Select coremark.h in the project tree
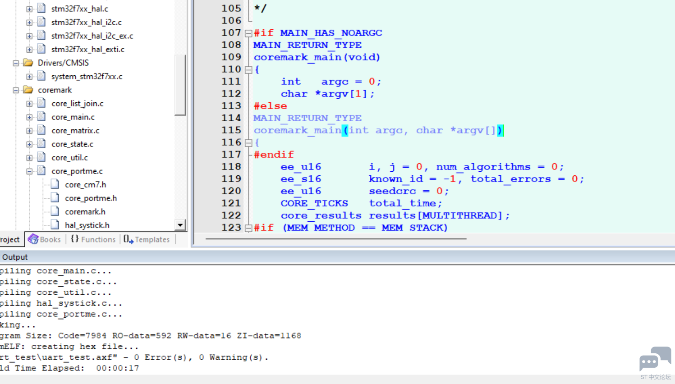 [85, 212]
